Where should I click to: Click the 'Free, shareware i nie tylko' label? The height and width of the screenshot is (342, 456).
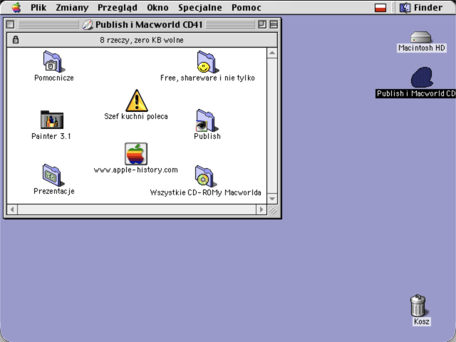(207, 78)
